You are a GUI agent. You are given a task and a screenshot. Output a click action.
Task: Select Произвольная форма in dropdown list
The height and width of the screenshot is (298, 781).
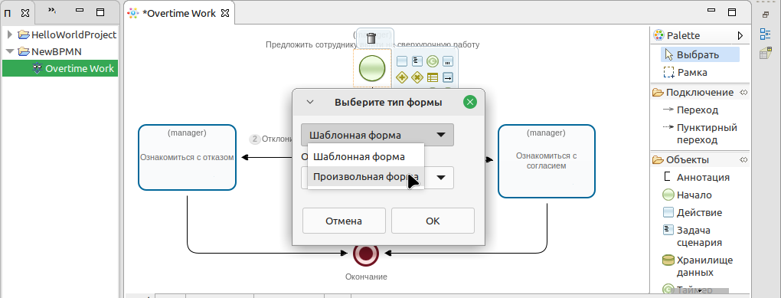(366, 176)
